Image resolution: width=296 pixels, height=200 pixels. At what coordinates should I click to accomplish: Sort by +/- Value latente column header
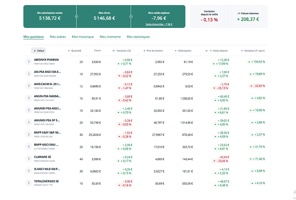click(x=220, y=51)
